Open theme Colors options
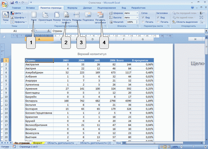 [x=16, y=13]
